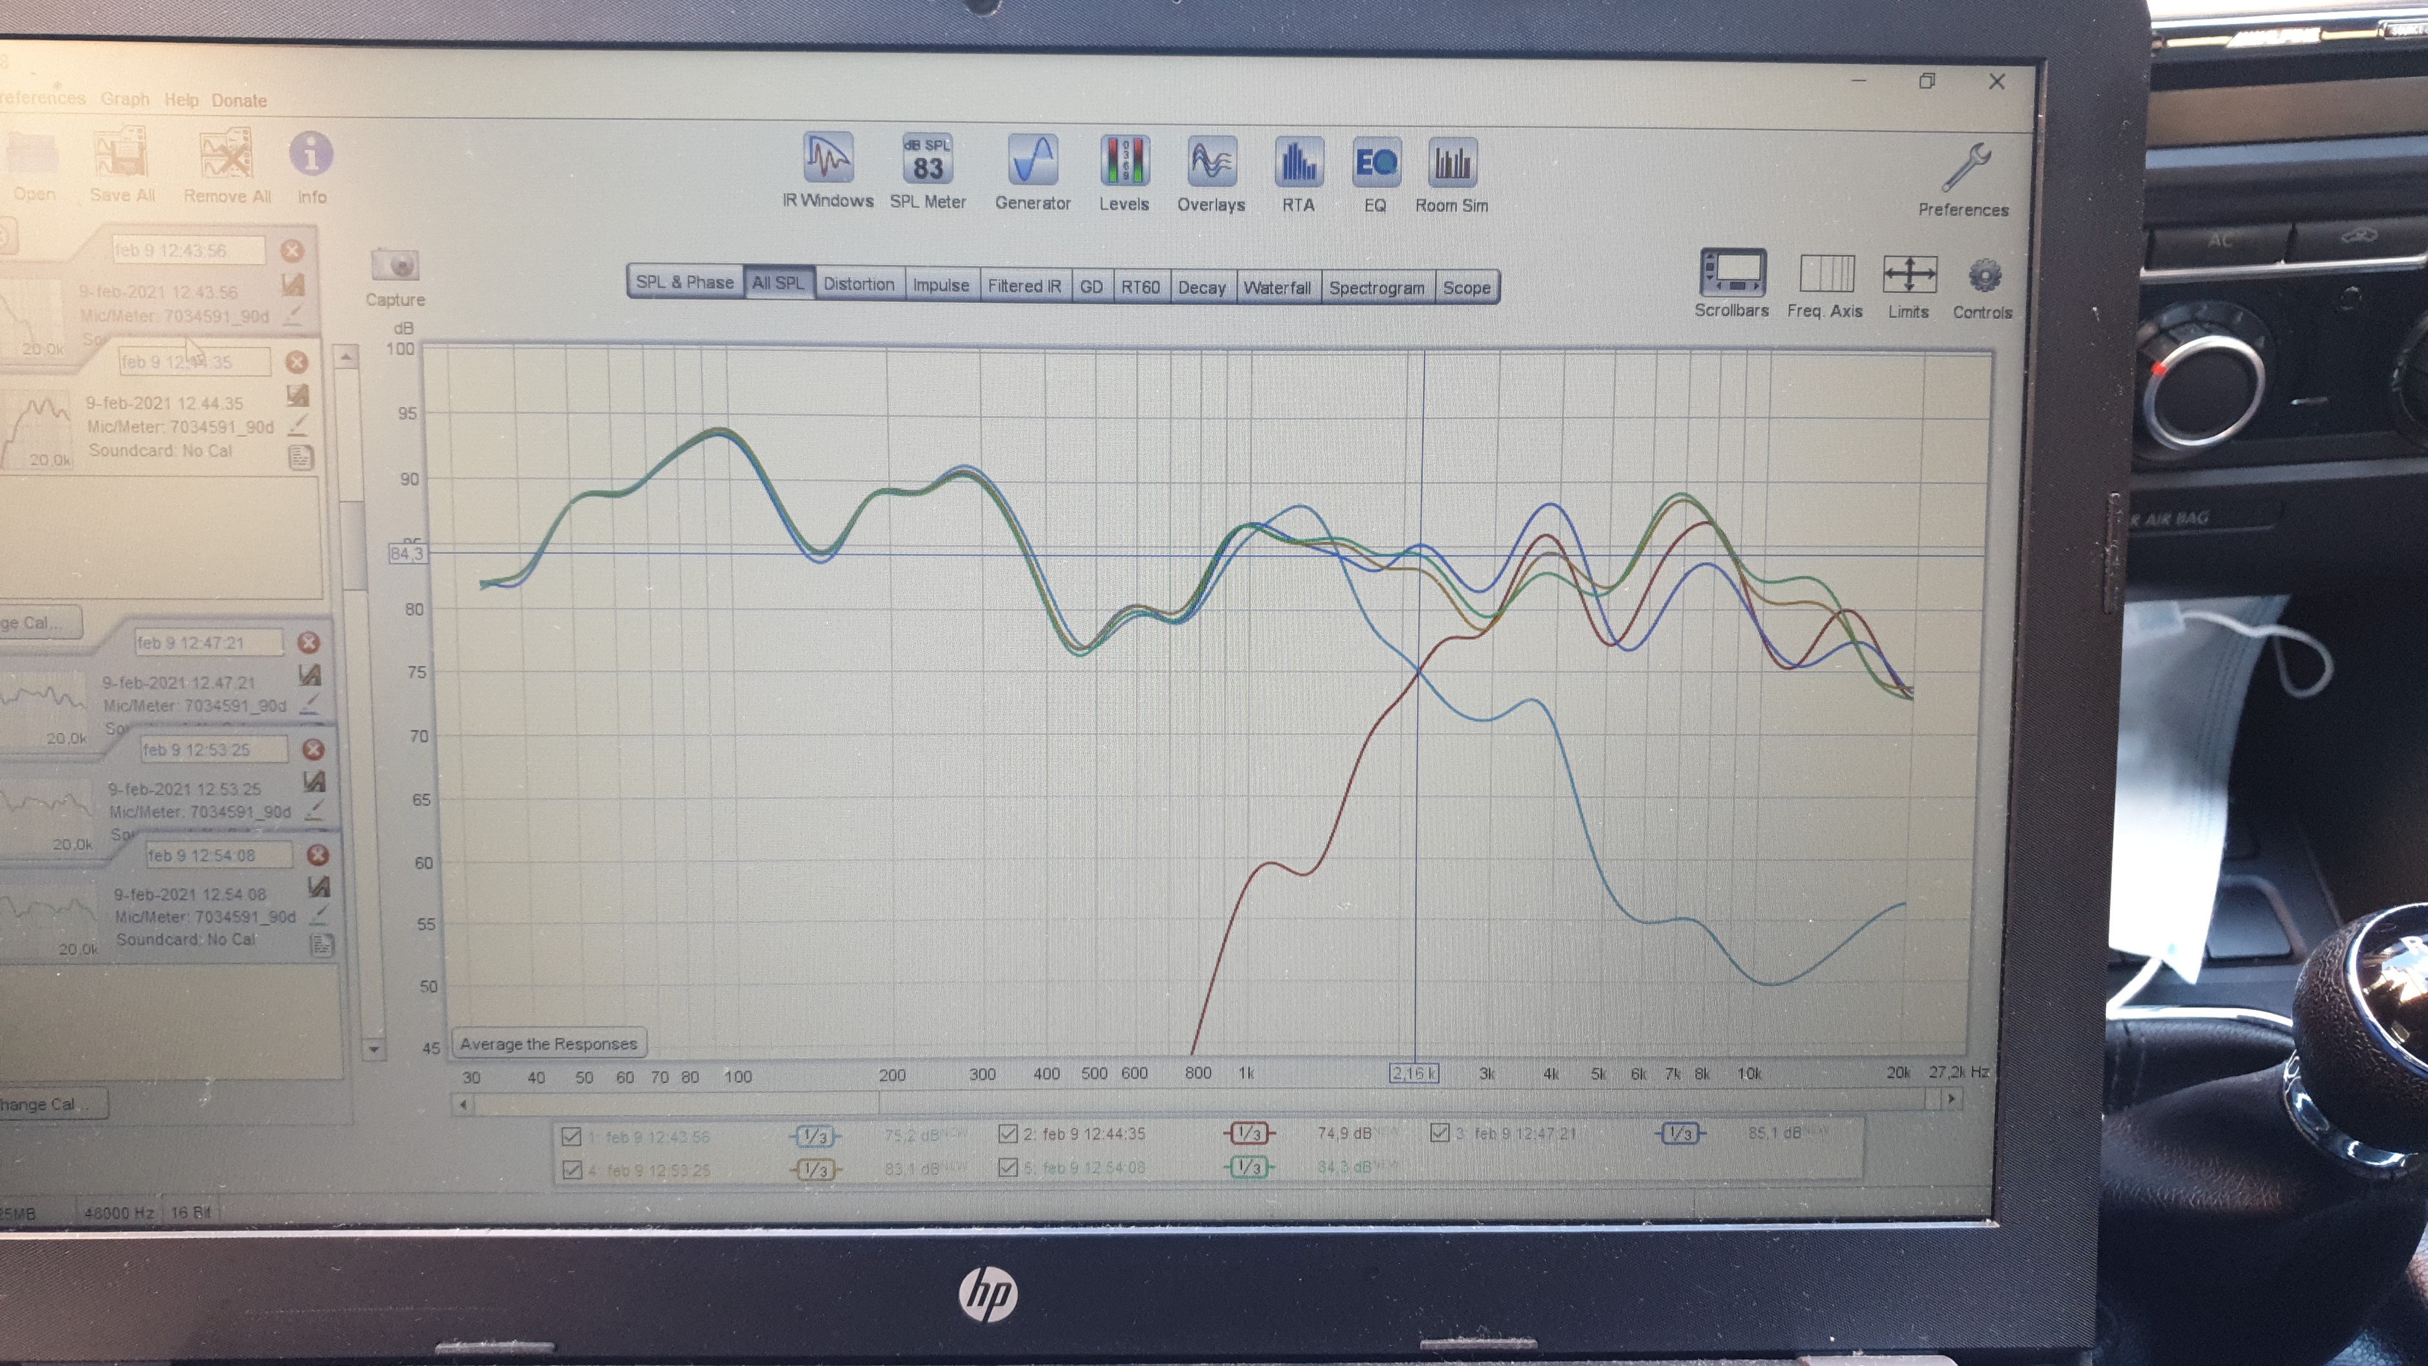Remove the feb 9 12:43:56 measurement
The height and width of the screenshot is (1366, 2428).
pos(292,250)
